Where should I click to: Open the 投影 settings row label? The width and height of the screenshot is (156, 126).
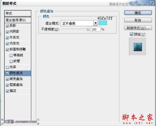coord(13,26)
